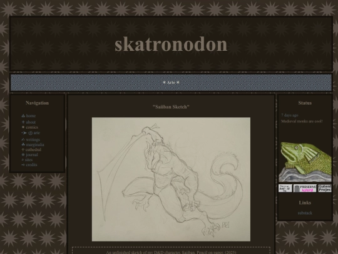The width and height of the screenshot is (338, 254).
Task: Click the skatronodon site title
Action: point(171,45)
